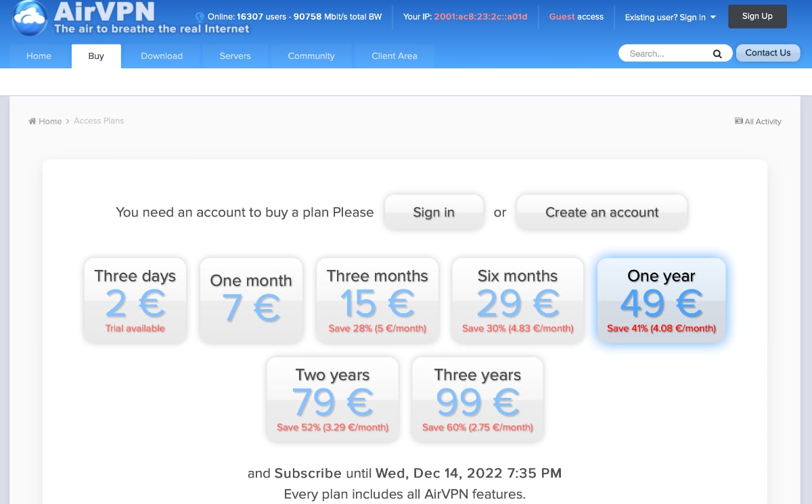The width and height of the screenshot is (812, 504).
Task: Click the Contact Us button
Action: point(767,53)
